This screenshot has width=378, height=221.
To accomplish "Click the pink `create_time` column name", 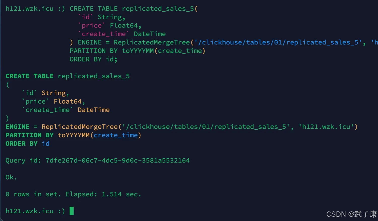I will [x=104, y=34].
